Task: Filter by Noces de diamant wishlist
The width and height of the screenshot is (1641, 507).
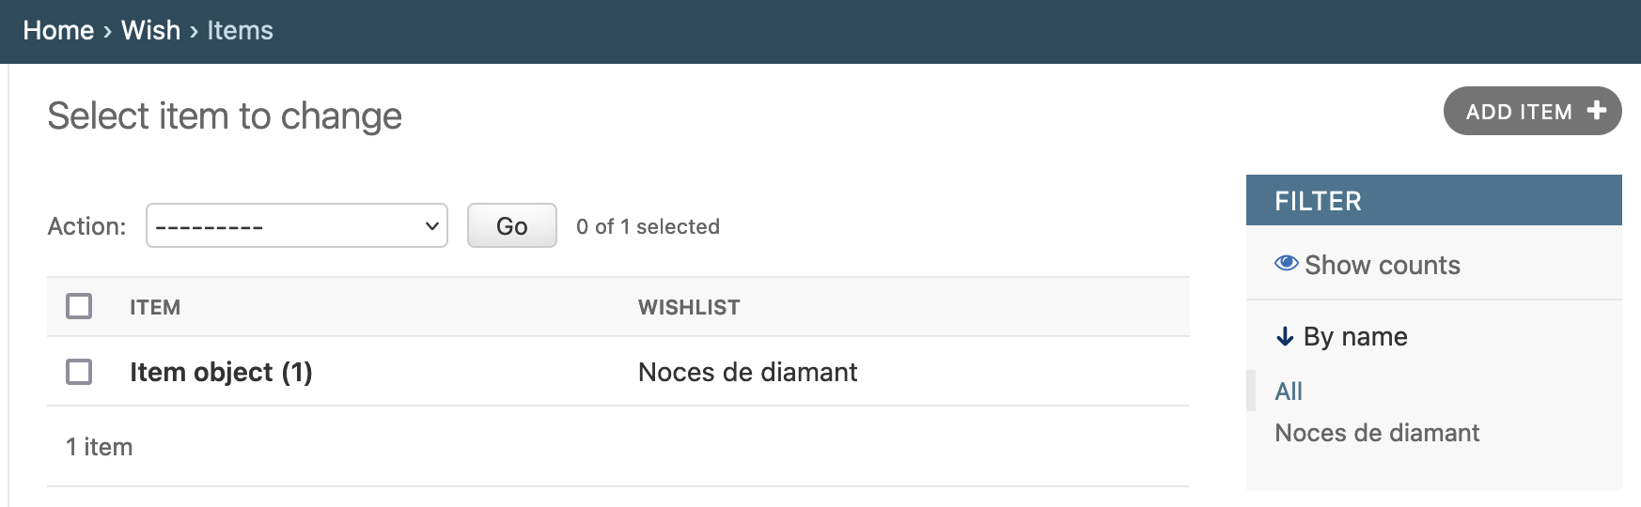Action: tap(1377, 433)
